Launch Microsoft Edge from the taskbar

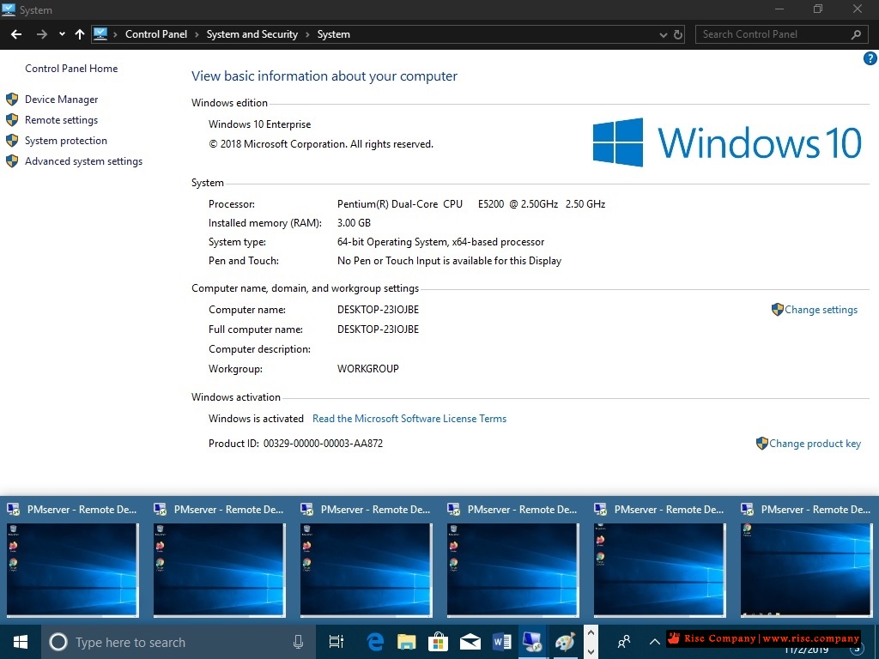[374, 642]
